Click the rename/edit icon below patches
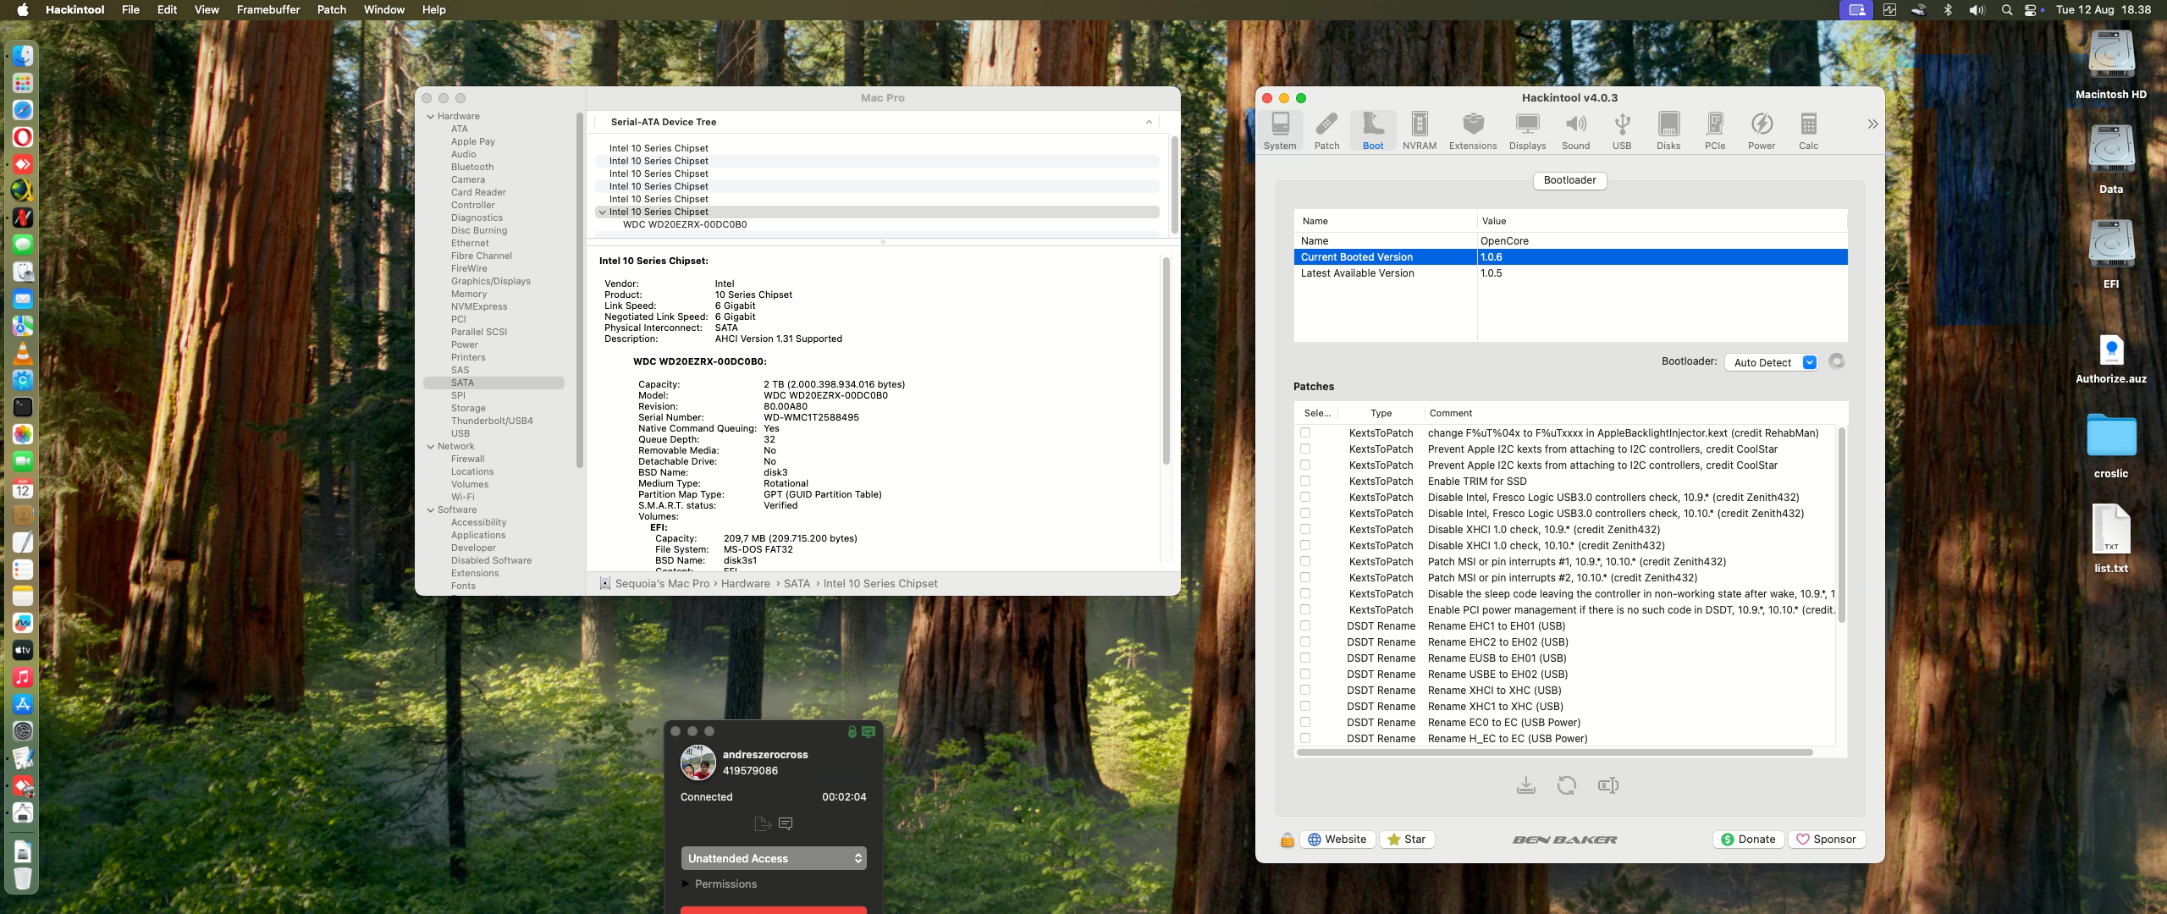The height and width of the screenshot is (914, 2167). [x=1607, y=785]
